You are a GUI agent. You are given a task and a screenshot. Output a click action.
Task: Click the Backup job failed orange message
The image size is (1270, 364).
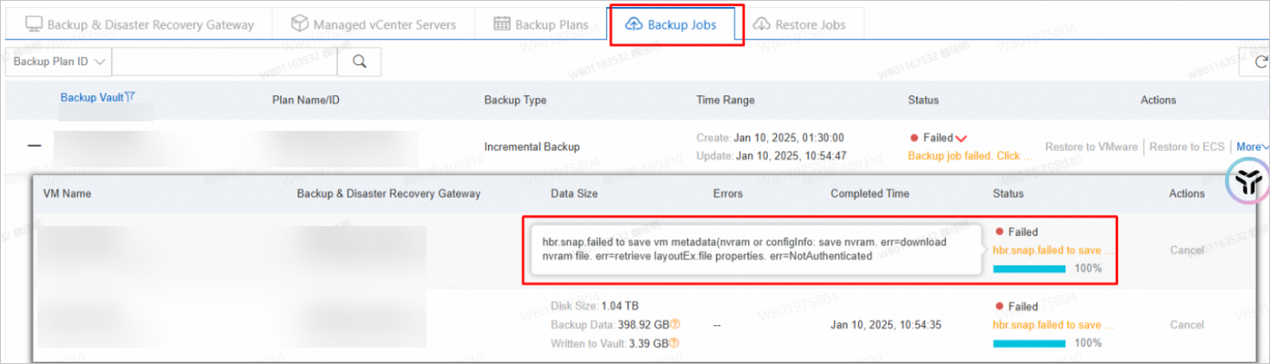pyautogui.click(x=969, y=156)
